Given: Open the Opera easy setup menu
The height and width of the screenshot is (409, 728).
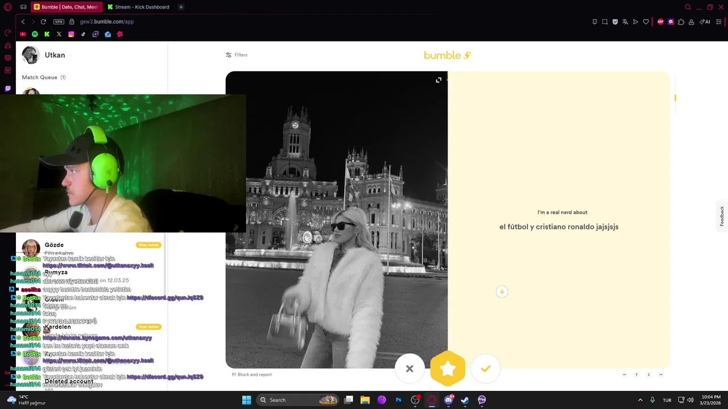Looking at the screenshot, I should pos(719,22).
